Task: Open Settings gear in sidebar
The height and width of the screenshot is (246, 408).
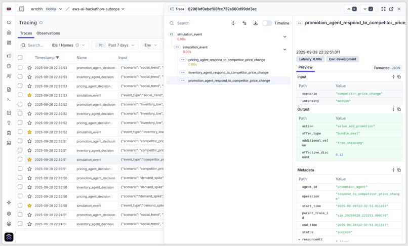Action: coord(9,214)
